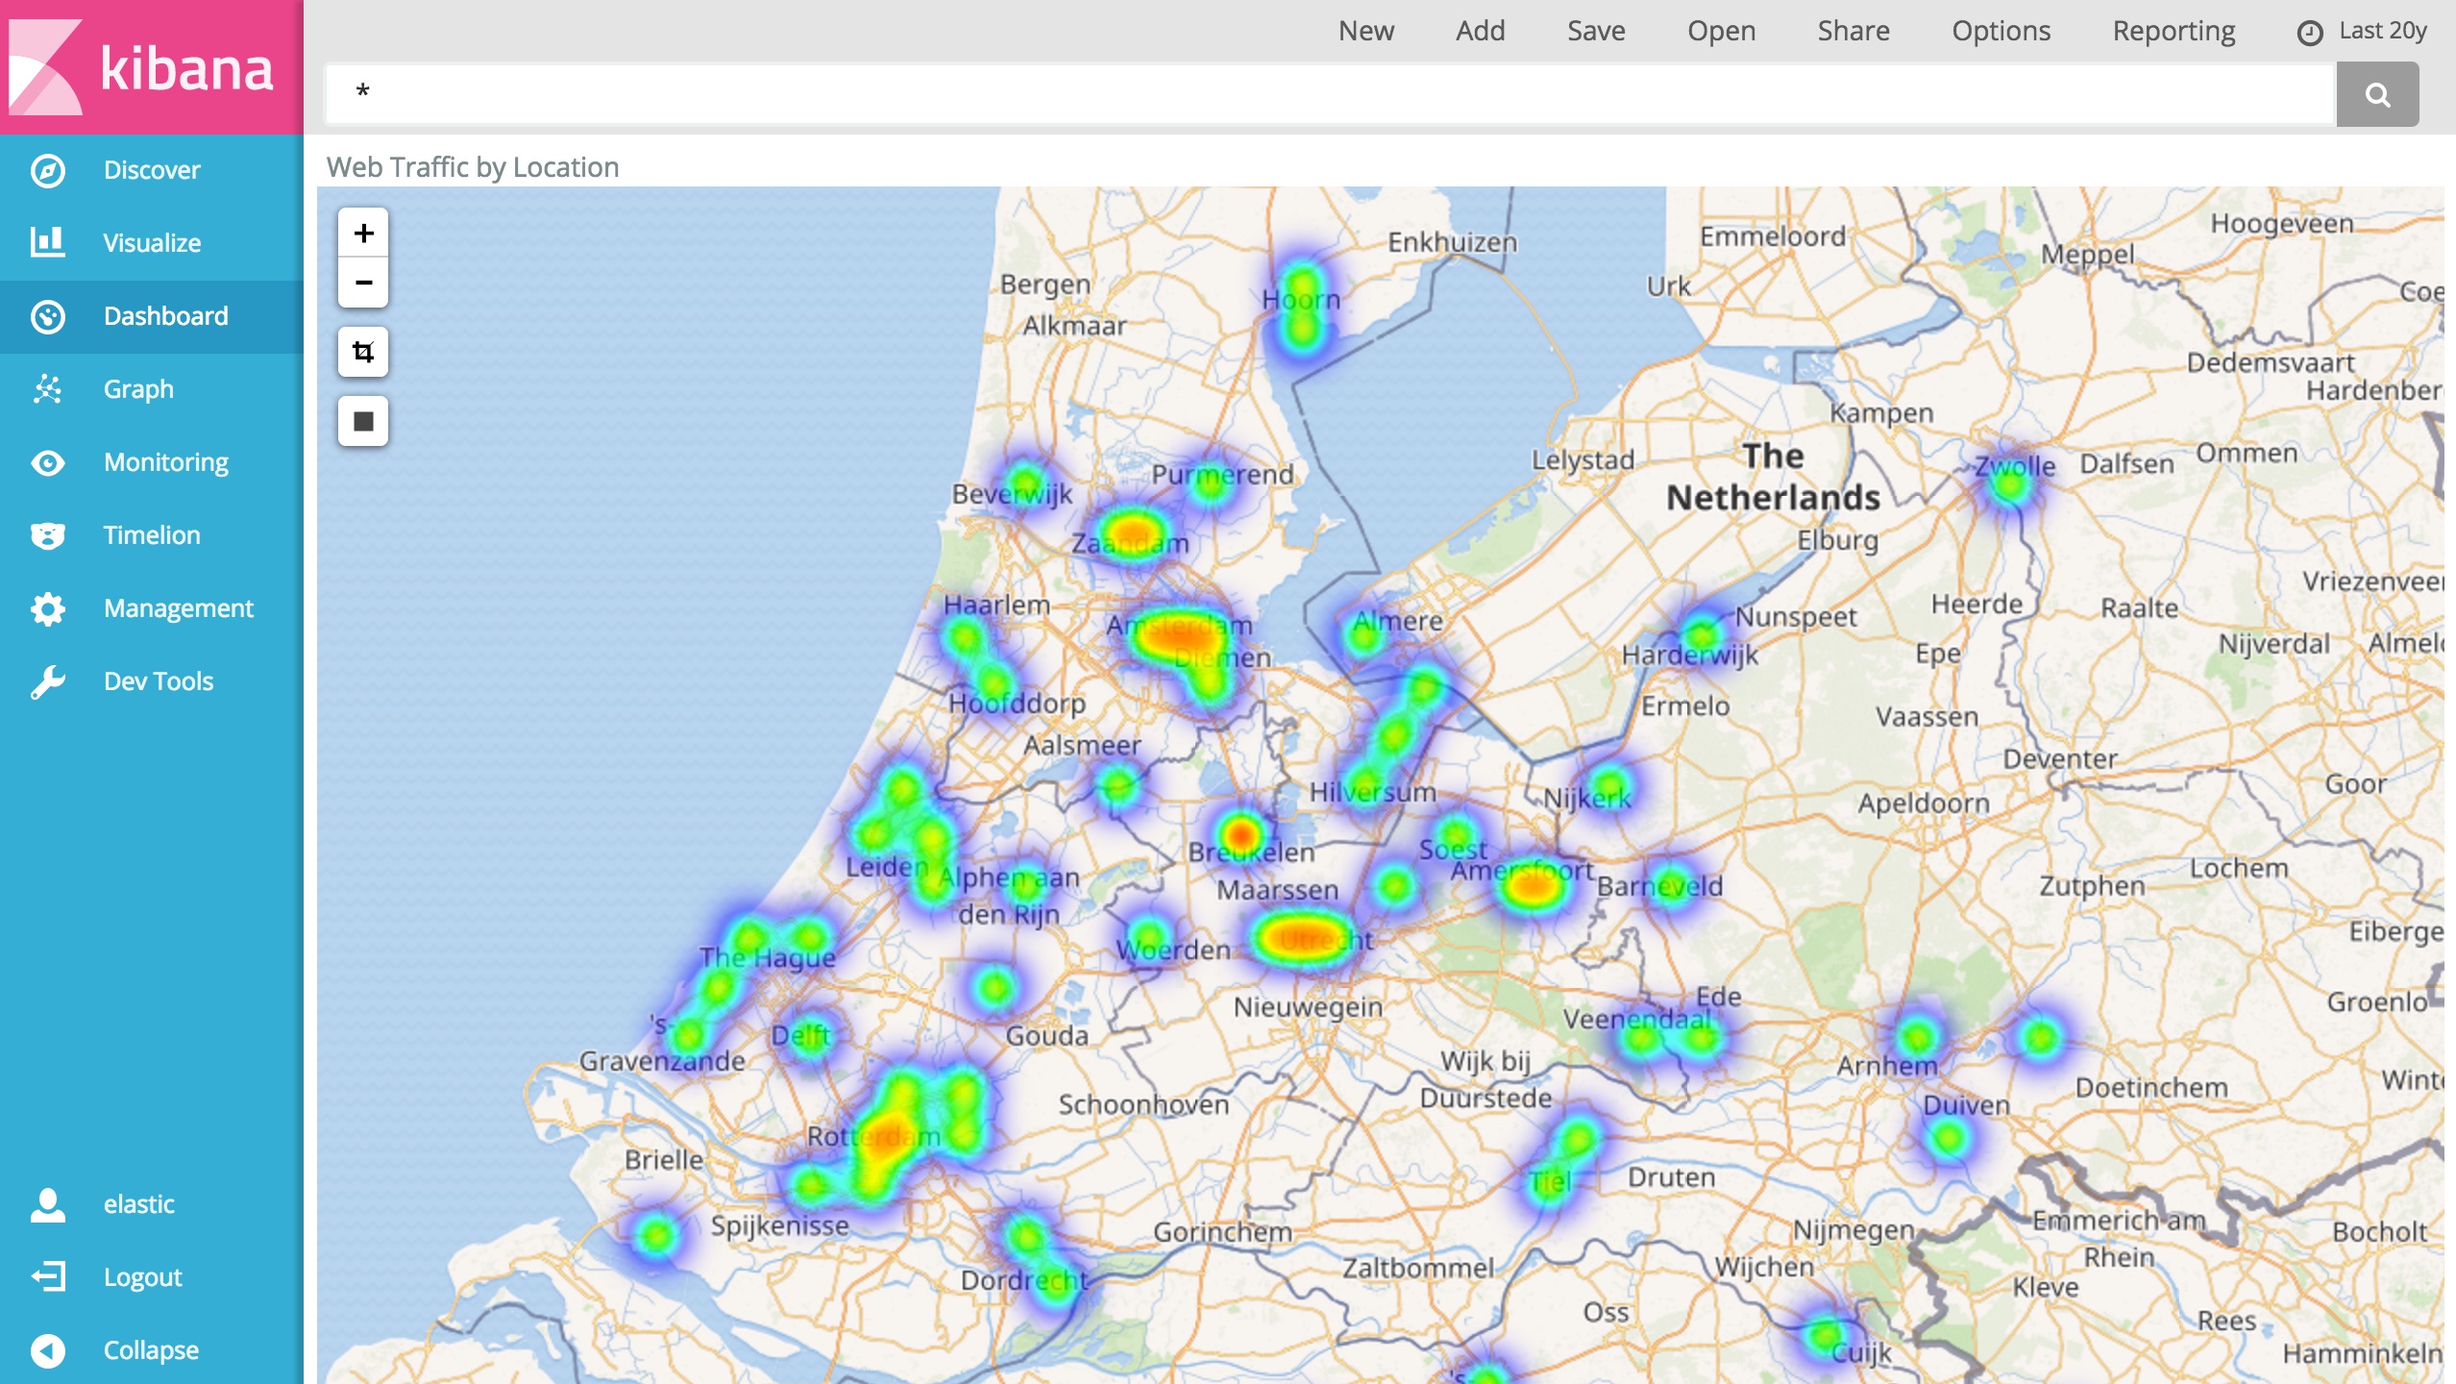
Task: Open the Monitoring section
Action: click(165, 462)
